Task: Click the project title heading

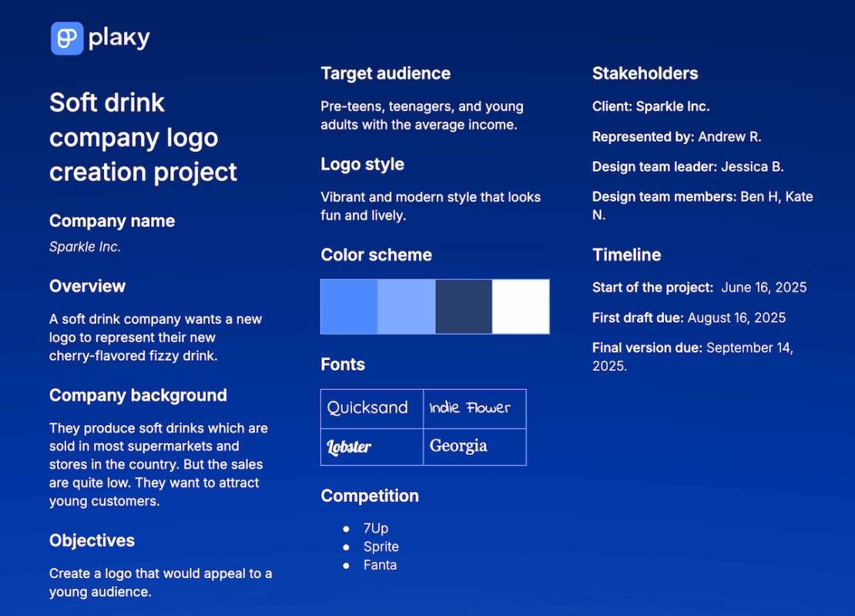Action: click(142, 136)
